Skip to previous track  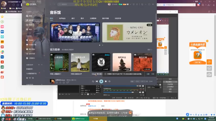[97, 81]
